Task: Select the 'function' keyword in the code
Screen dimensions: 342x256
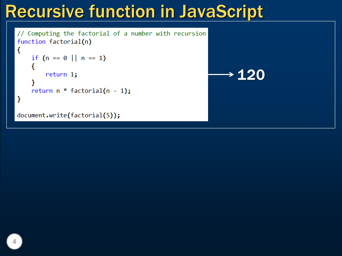Action: tap(31, 42)
